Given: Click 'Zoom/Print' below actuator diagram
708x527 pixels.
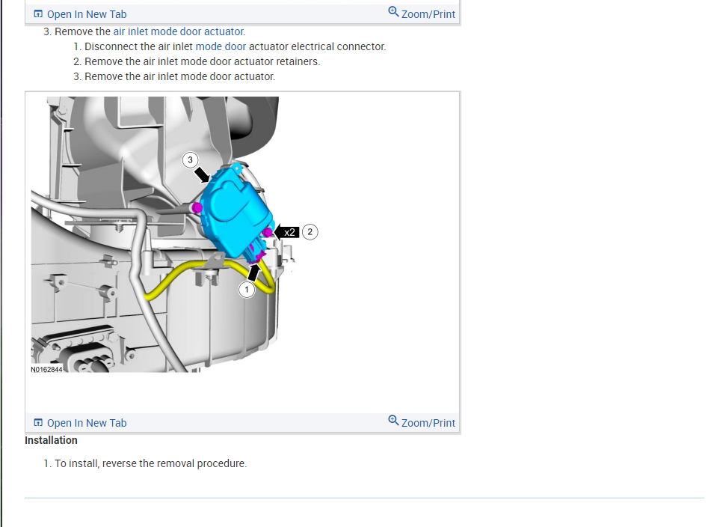Looking at the screenshot, I should point(428,423).
